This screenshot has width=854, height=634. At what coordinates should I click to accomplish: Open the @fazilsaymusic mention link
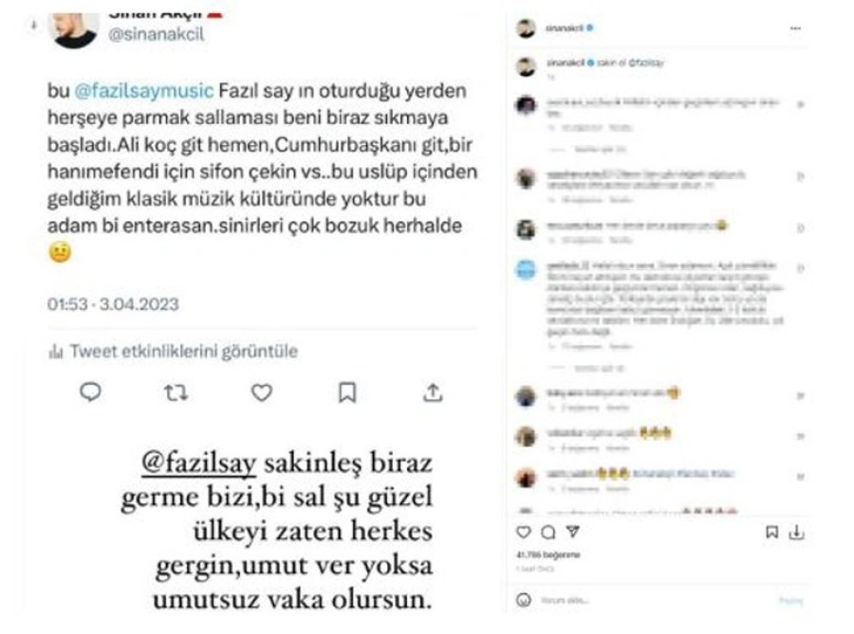pos(143,90)
